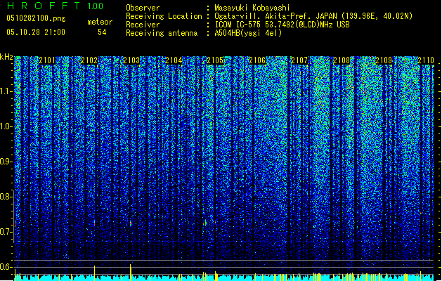Click the Observer label

click(143, 8)
